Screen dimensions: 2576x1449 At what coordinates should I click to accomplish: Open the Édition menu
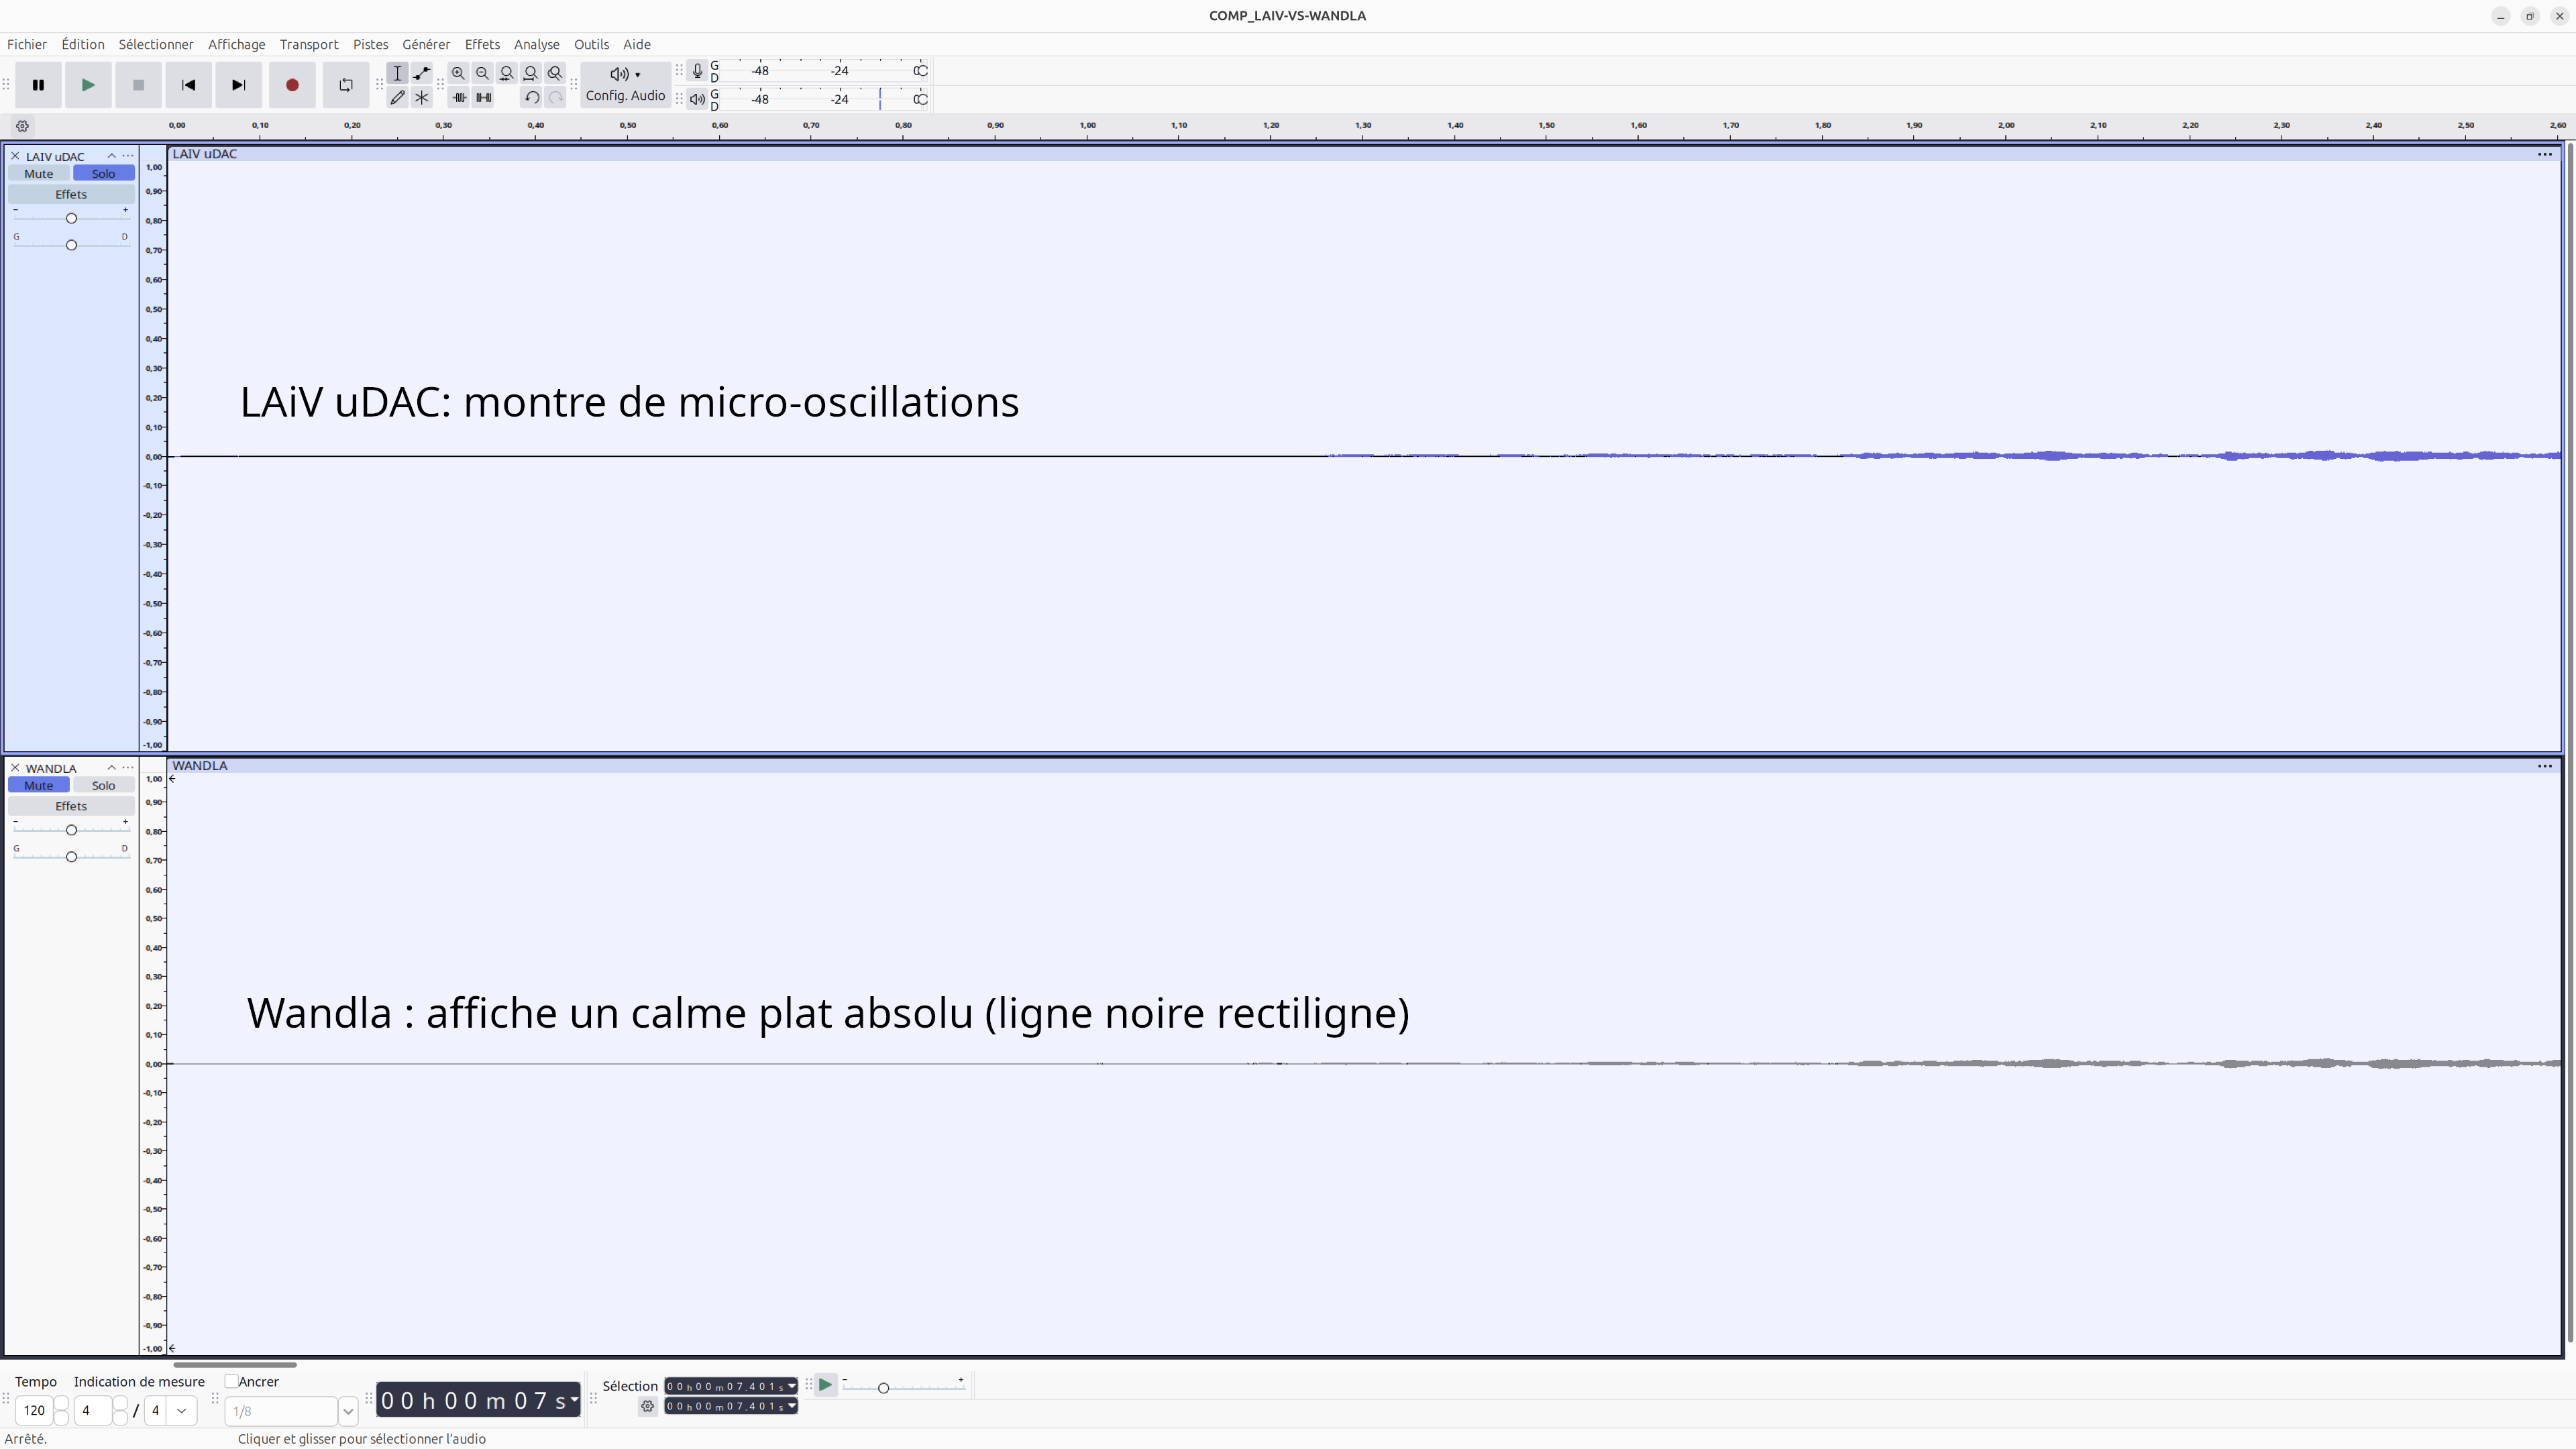tap(82, 44)
